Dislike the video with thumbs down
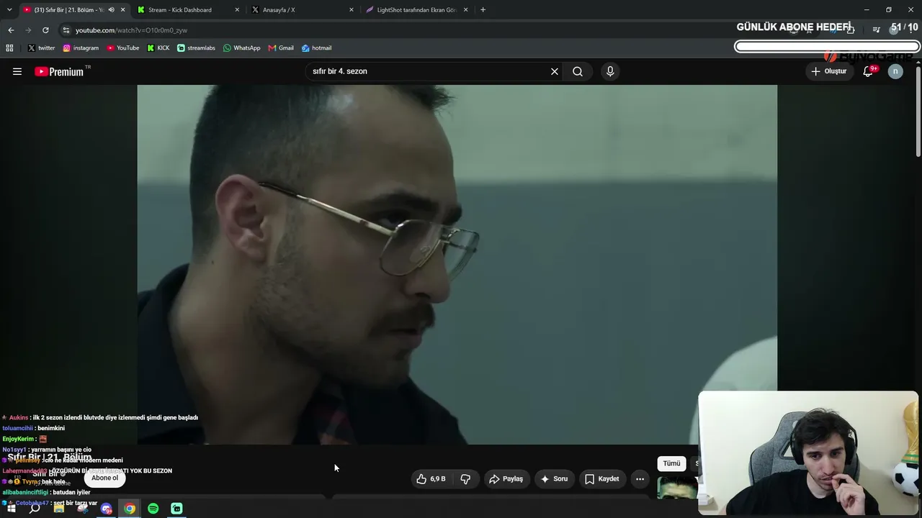Screen dimensions: 922x518 (x=465, y=478)
